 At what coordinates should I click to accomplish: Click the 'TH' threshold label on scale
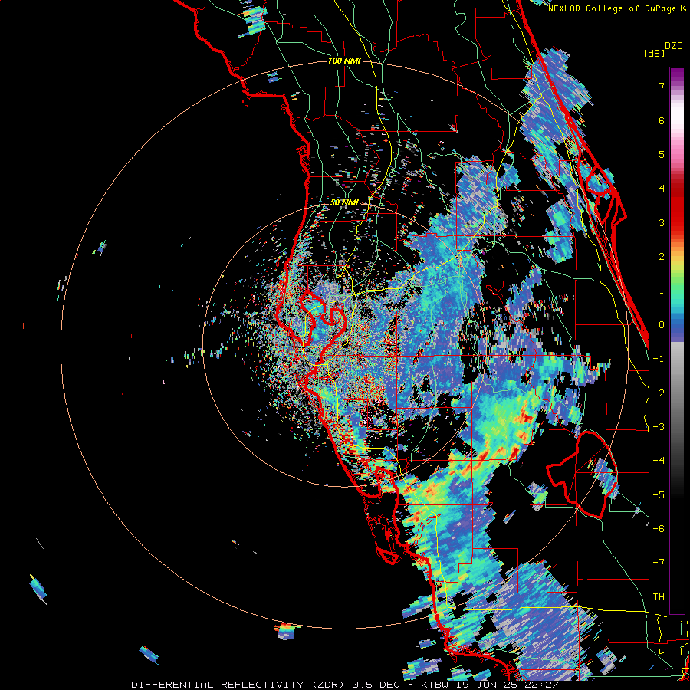point(659,597)
